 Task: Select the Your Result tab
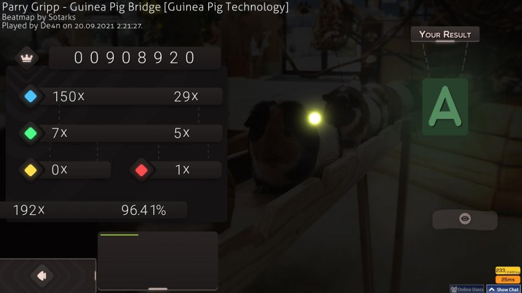(x=445, y=34)
